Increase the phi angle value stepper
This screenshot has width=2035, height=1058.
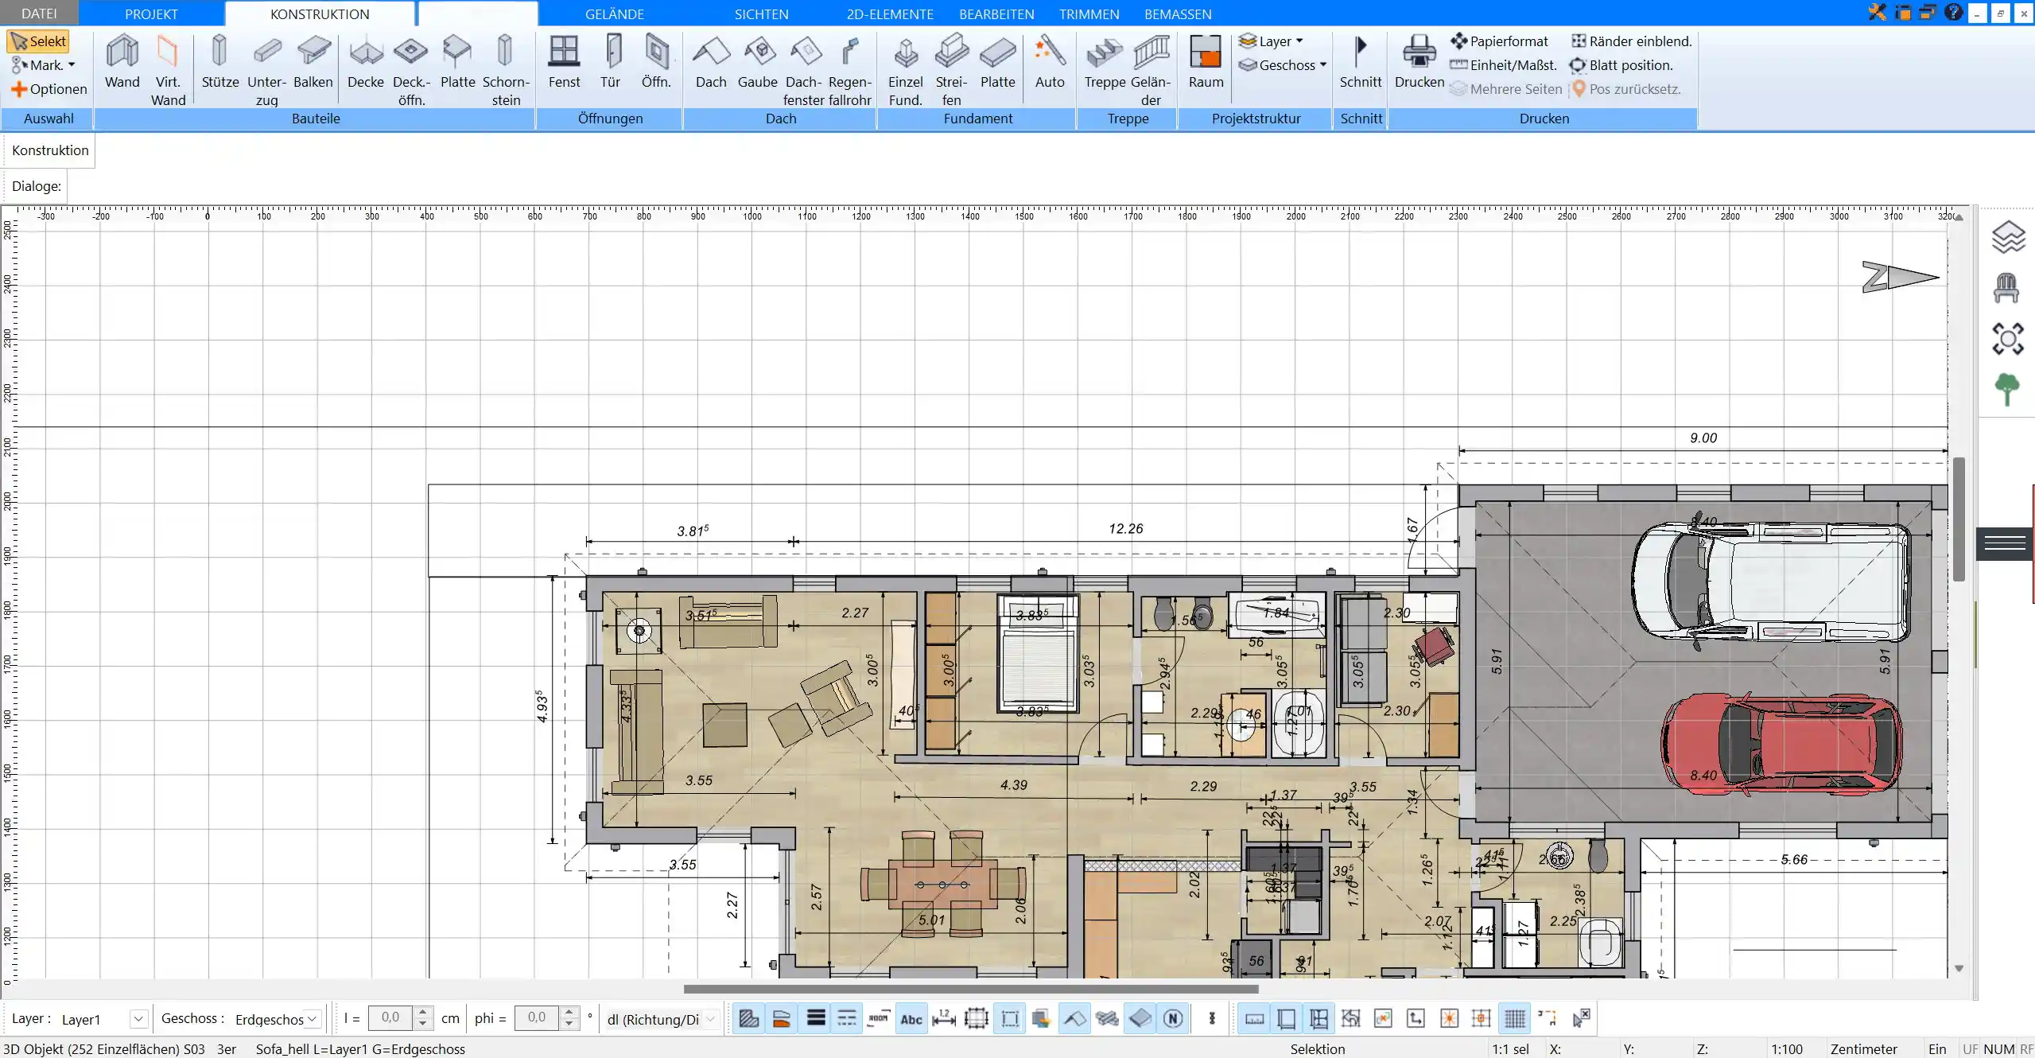pyautogui.click(x=569, y=1013)
